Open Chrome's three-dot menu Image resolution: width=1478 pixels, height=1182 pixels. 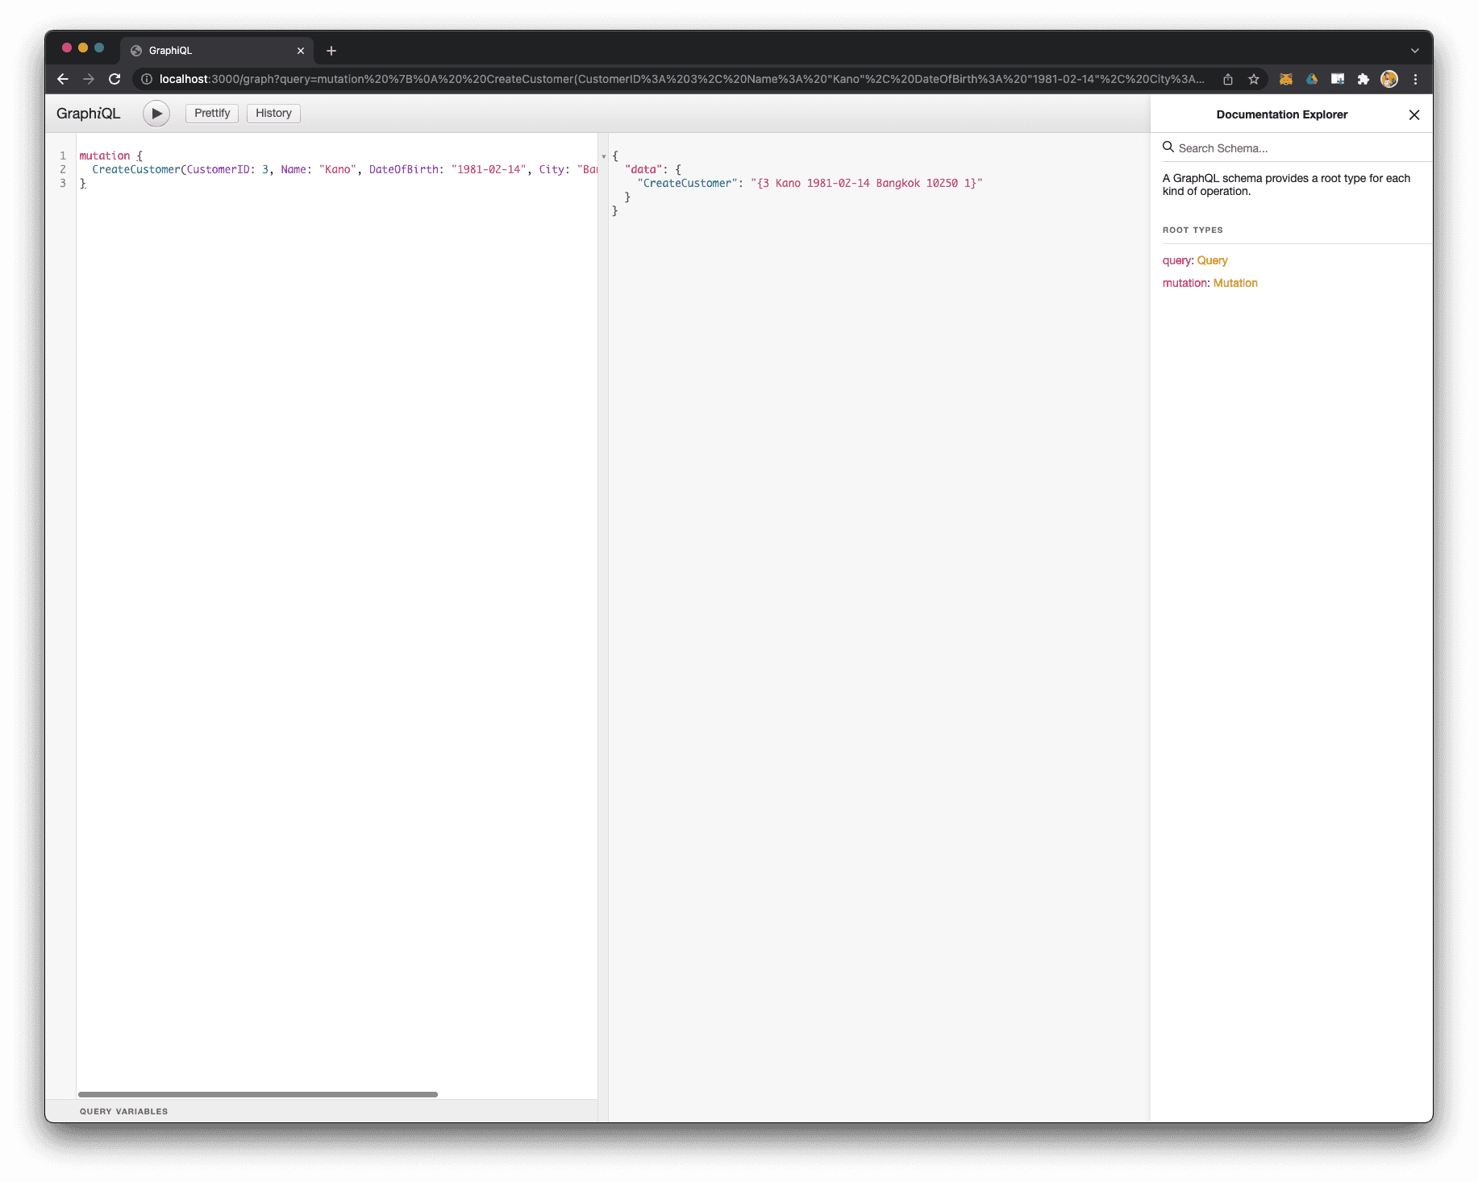click(1415, 79)
